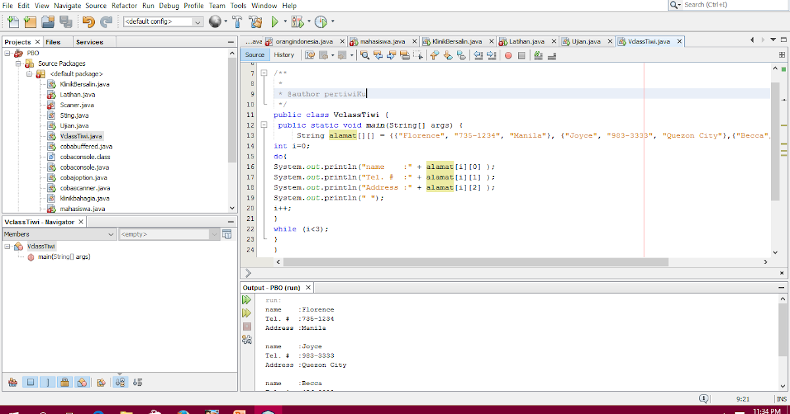Toggle Sort by Source in Navigator

click(x=137, y=382)
